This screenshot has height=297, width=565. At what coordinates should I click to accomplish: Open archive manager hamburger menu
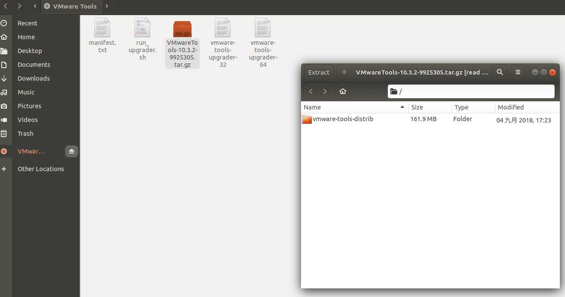point(518,72)
